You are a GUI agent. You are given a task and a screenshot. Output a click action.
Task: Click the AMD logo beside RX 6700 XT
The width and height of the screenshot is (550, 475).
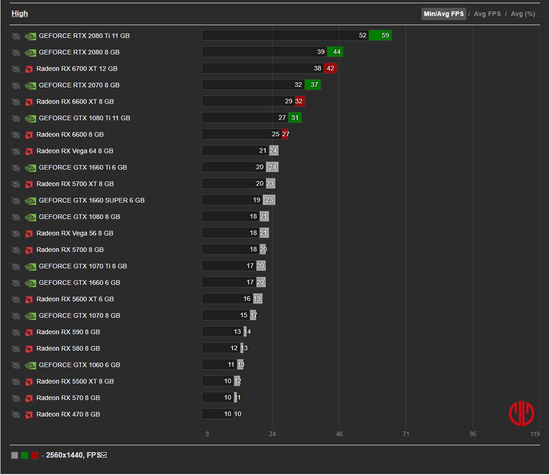point(29,69)
